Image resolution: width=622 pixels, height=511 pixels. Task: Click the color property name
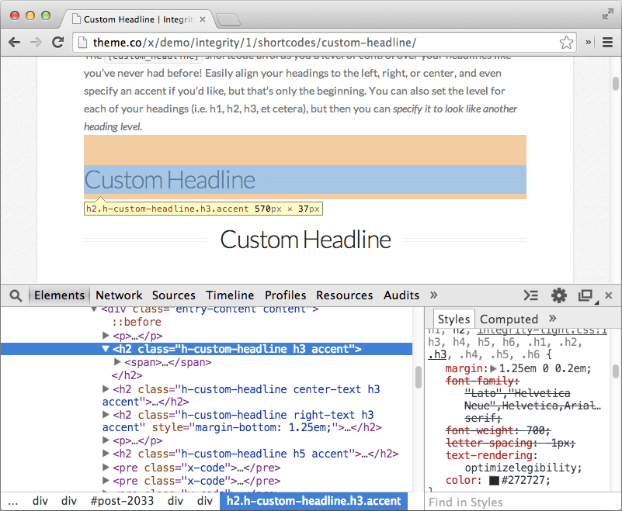(461, 481)
